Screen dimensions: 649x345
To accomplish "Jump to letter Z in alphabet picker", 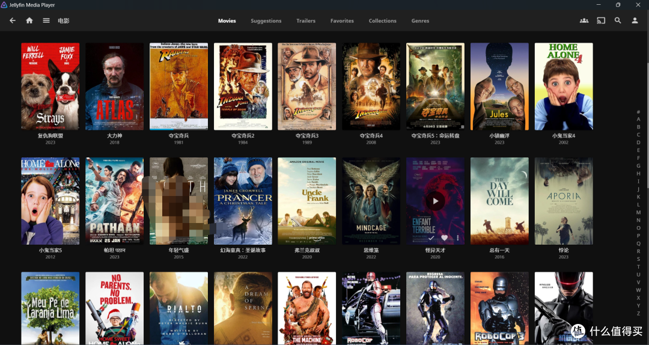I will (638, 314).
